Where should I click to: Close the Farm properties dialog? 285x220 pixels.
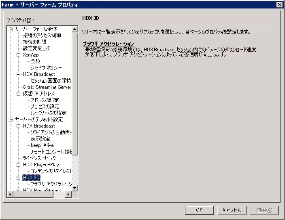click(x=280, y=4)
